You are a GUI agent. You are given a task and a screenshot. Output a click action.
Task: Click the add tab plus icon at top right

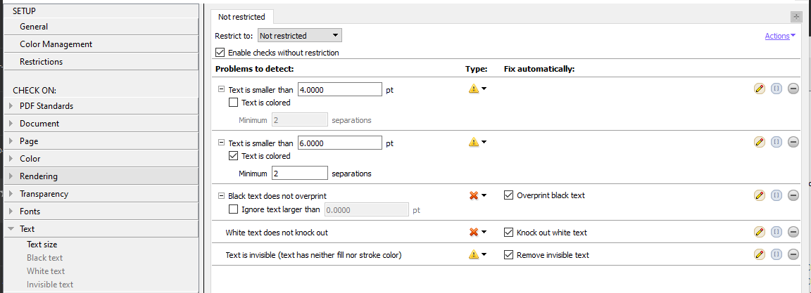point(796,16)
